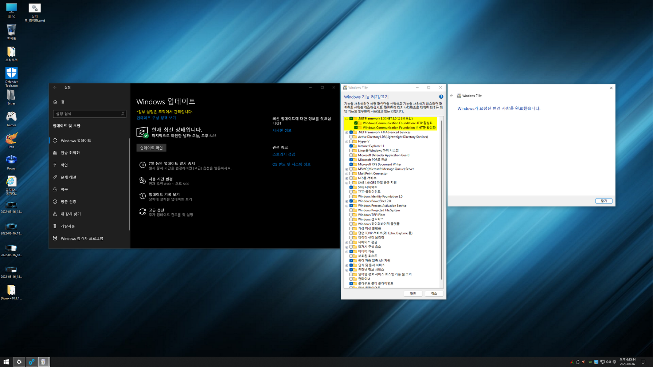Click the history icon for 업데이트 기록 보기

click(142, 196)
